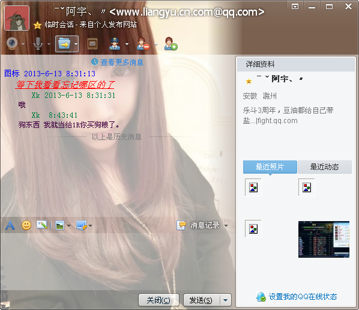359x310 pixels.
Task: Click the 详细资料 panel header
Action: [296, 64]
